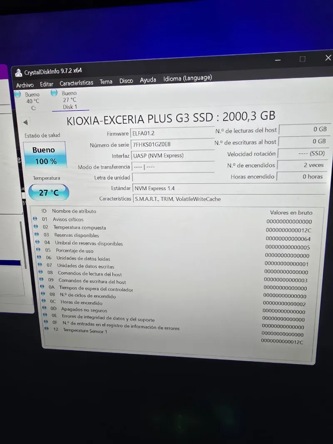Click the empty Letra de unidad field

(x=173, y=178)
